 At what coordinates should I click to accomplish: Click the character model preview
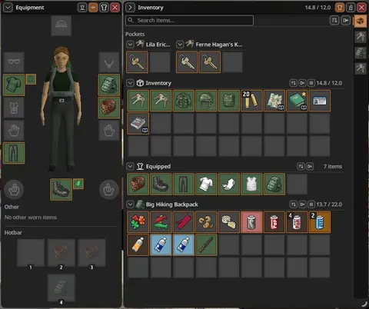(61, 109)
